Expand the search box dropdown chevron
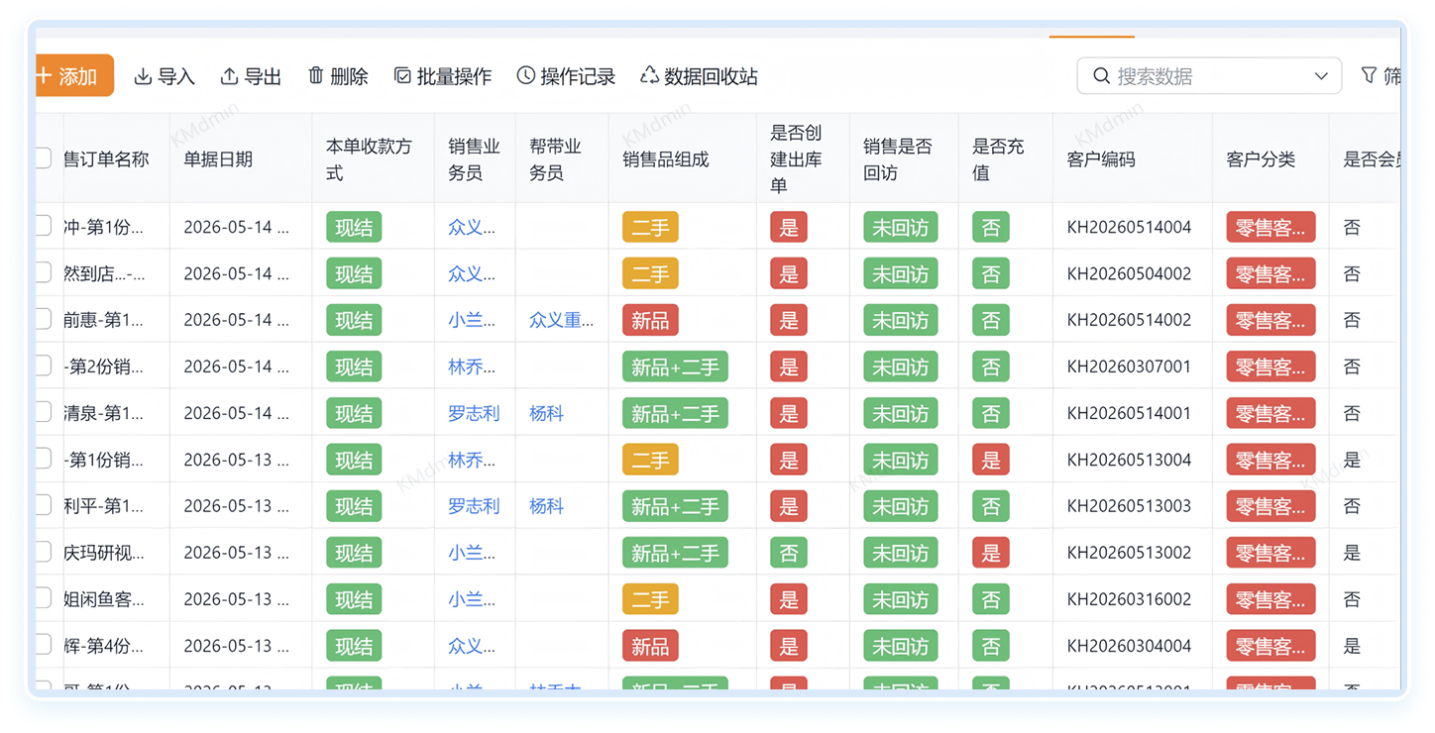The image size is (1435, 733). pyautogui.click(x=1321, y=76)
